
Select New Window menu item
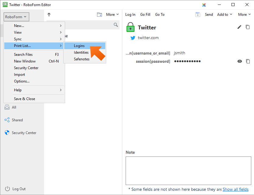pos(34,61)
